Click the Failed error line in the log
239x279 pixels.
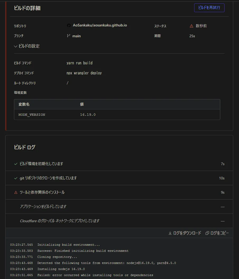pyautogui.click(x=90, y=275)
